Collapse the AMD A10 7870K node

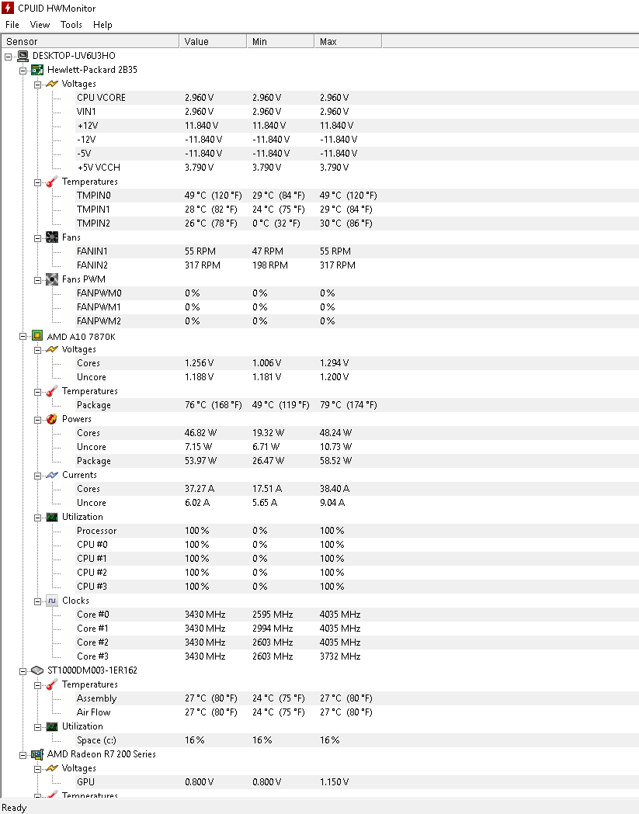tap(23, 336)
